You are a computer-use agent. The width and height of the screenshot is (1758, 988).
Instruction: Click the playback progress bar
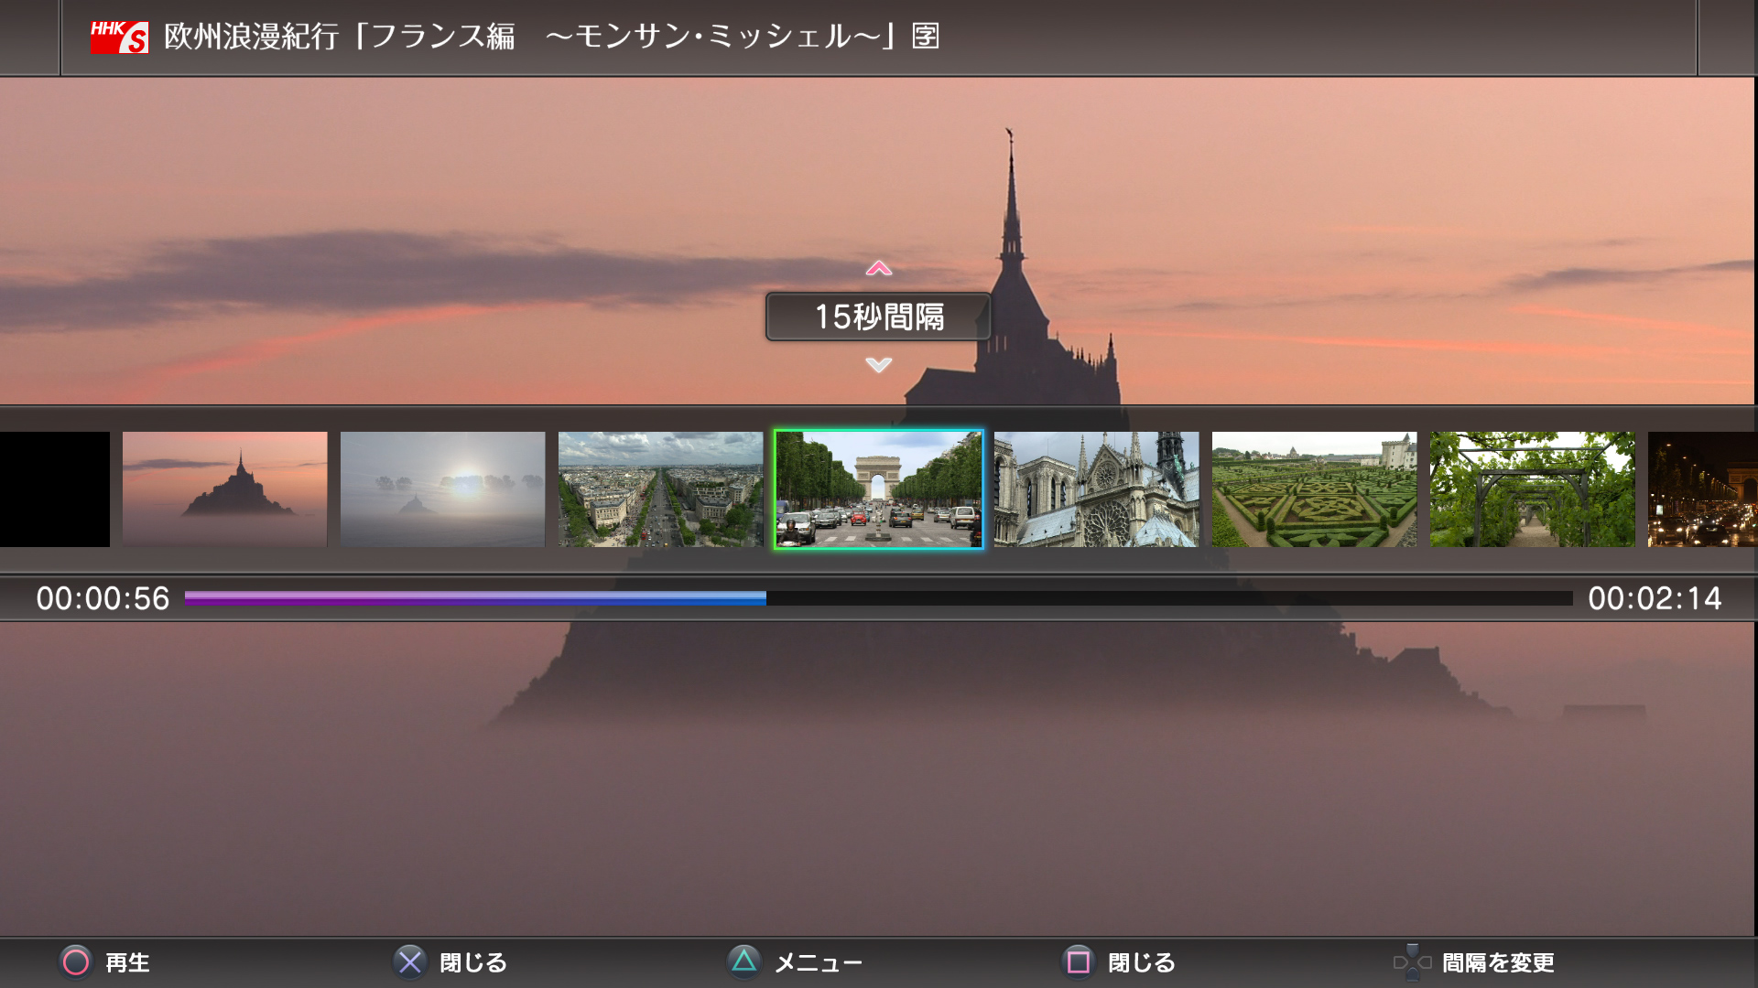(x=877, y=598)
